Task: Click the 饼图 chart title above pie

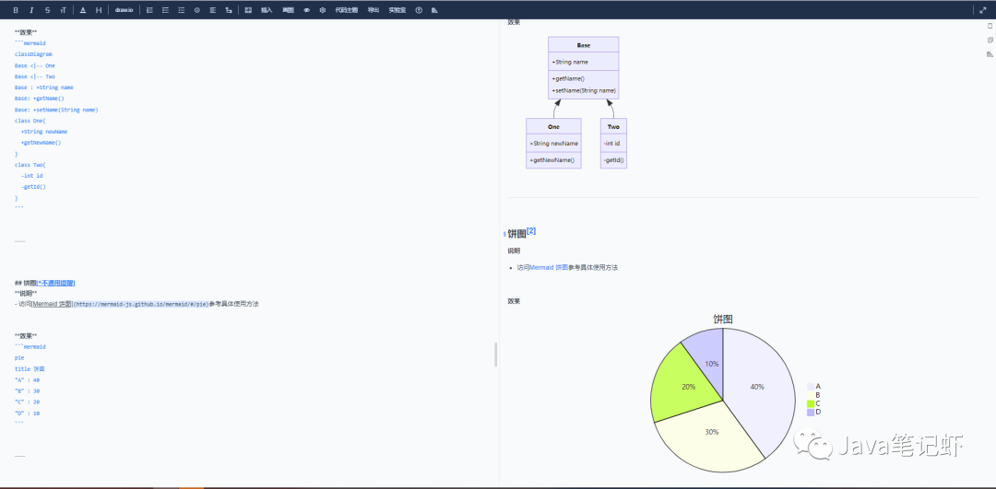Action: 723,319
